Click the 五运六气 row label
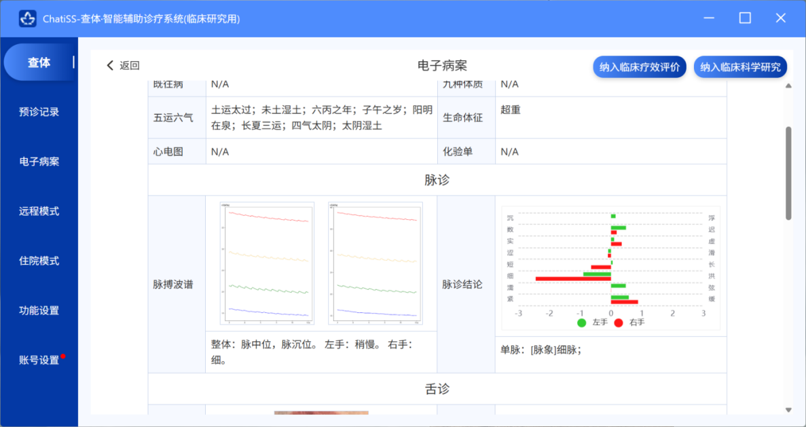The height and width of the screenshot is (427, 806). pyautogui.click(x=173, y=117)
